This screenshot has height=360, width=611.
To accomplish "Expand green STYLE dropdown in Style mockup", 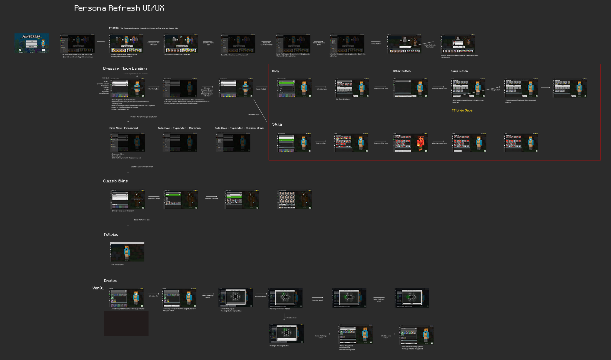I will (x=286, y=140).
